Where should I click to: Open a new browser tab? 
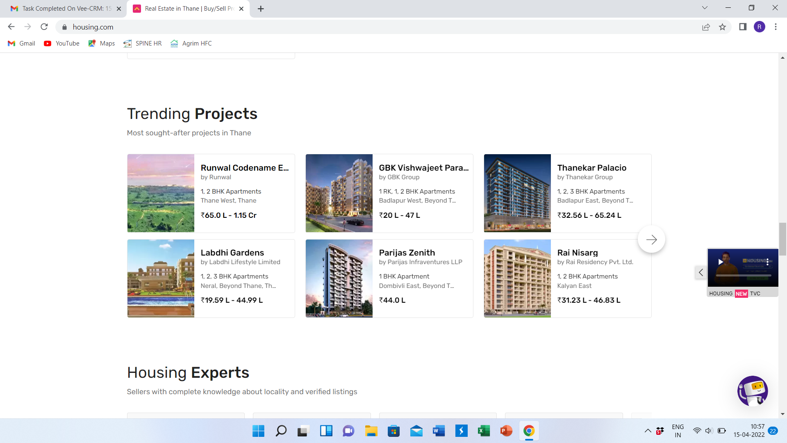click(x=261, y=9)
